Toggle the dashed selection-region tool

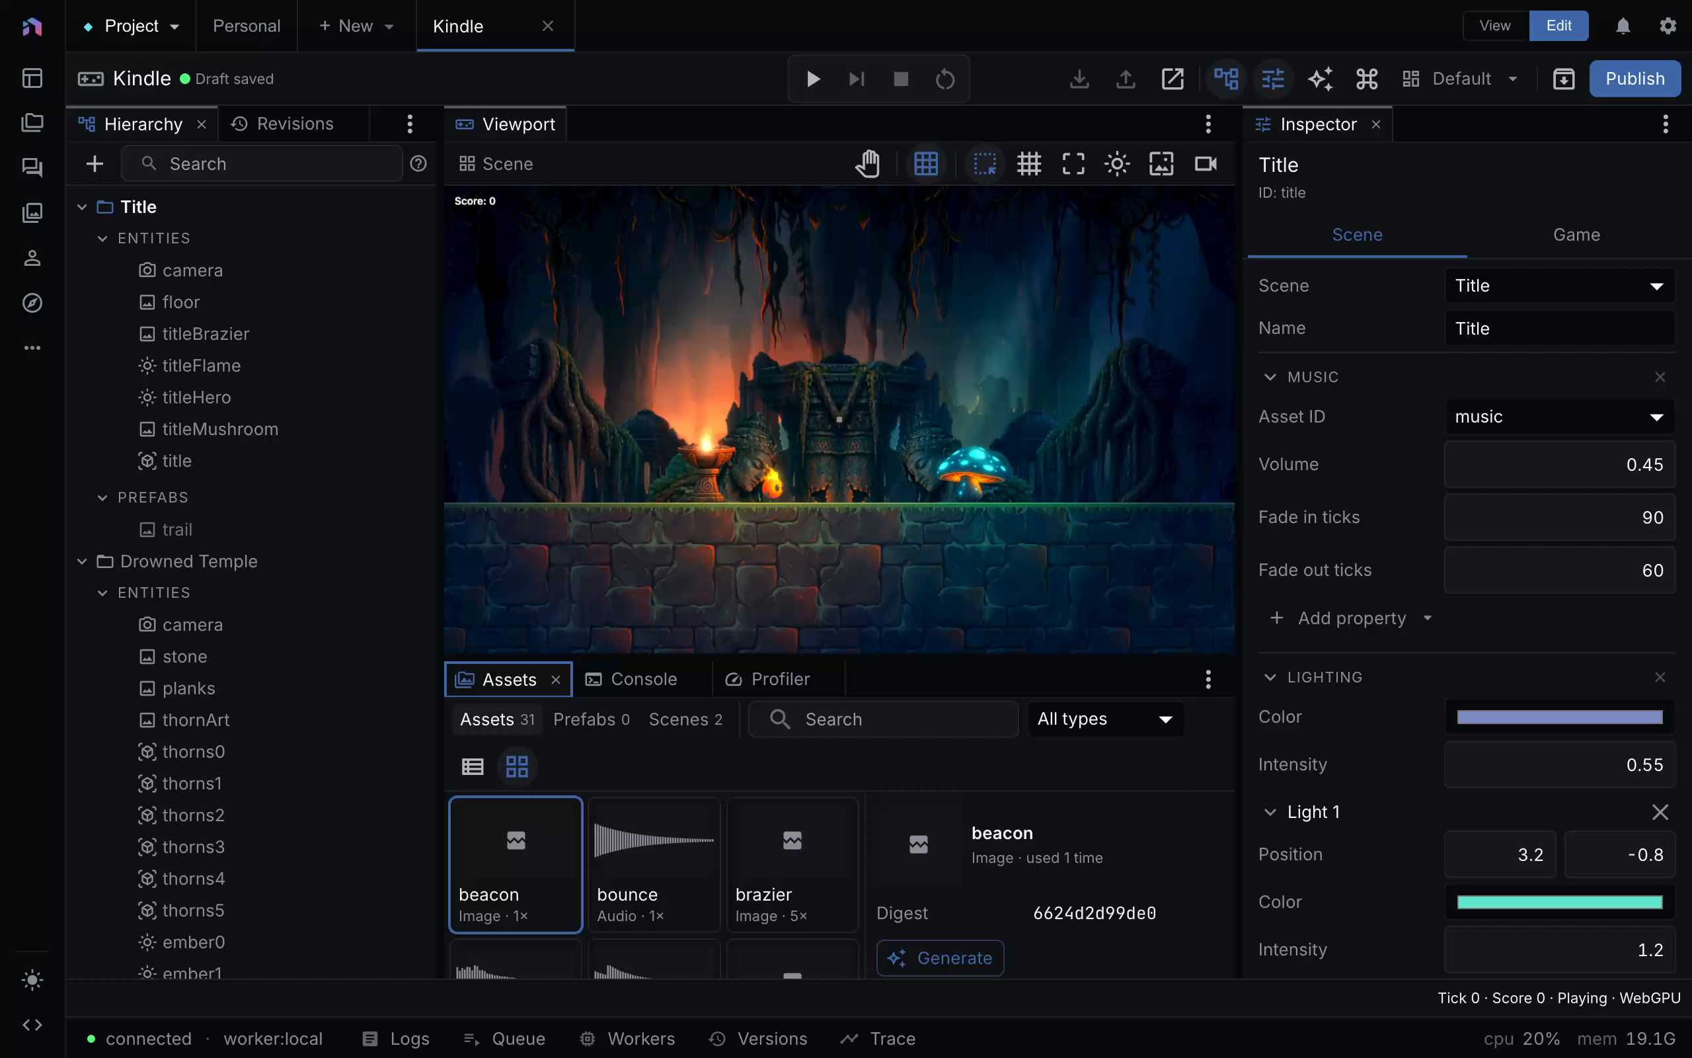click(984, 164)
